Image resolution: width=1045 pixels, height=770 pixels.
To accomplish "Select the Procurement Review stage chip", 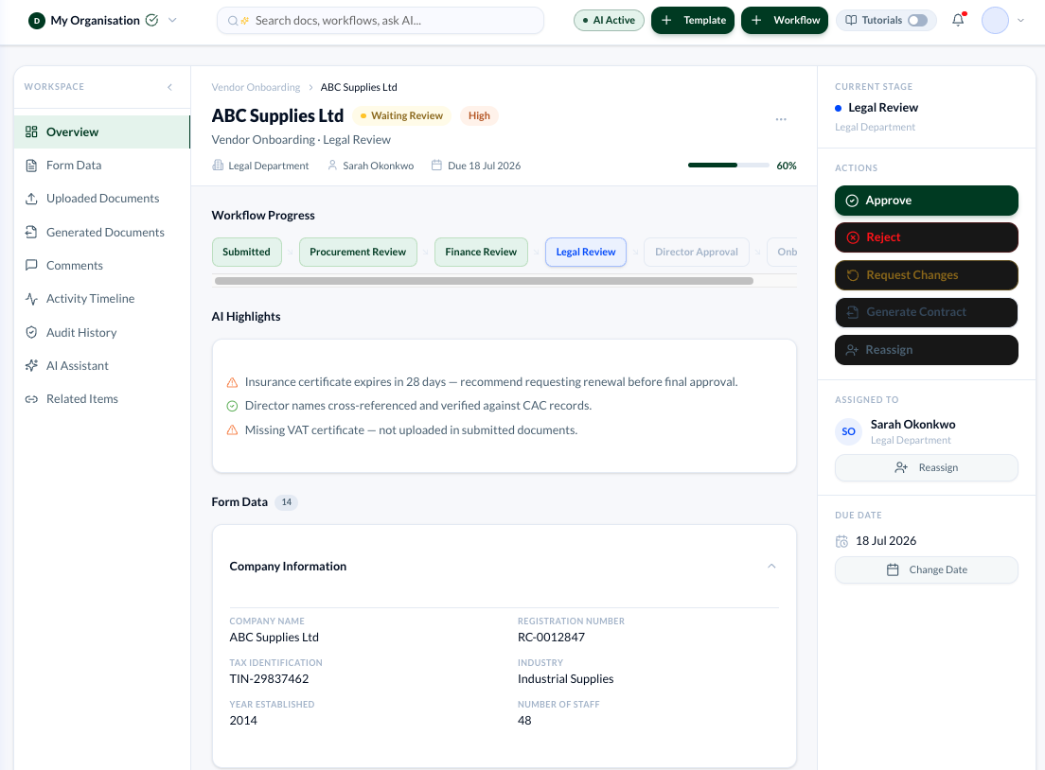I will pyautogui.click(x=358, y=252).
